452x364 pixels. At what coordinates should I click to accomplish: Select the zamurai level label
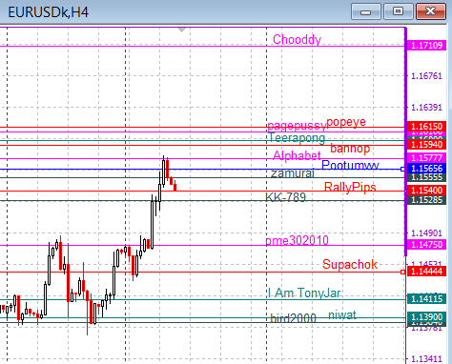293,173
